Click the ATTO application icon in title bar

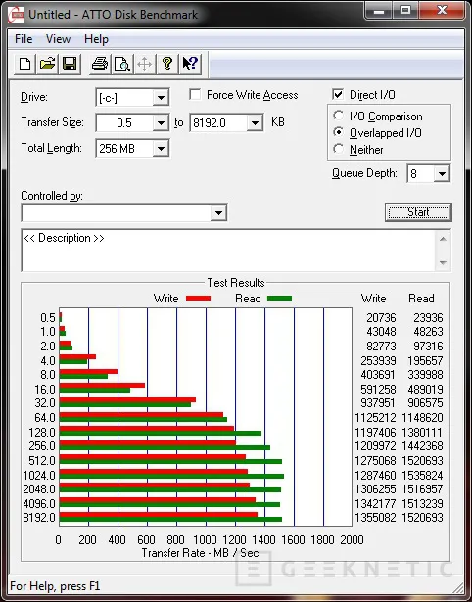click(16, 15)
